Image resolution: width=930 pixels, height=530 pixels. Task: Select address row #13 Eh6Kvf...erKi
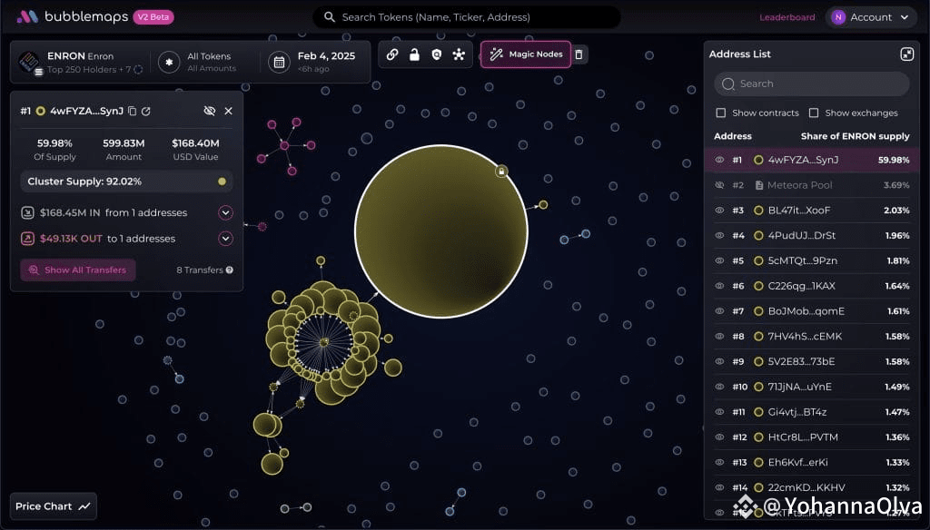click(x=811, y=462)
